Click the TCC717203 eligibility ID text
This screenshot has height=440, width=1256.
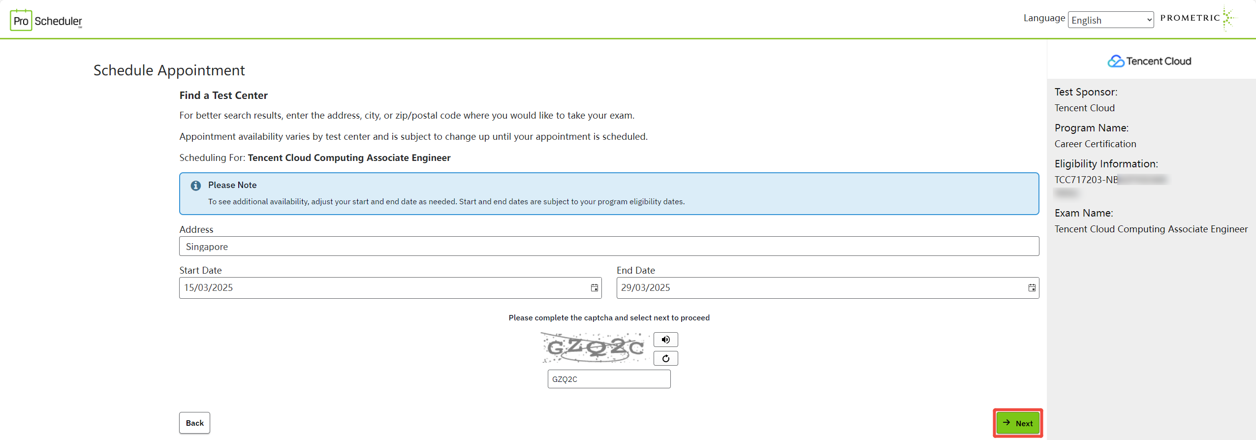coord(1086,180)
